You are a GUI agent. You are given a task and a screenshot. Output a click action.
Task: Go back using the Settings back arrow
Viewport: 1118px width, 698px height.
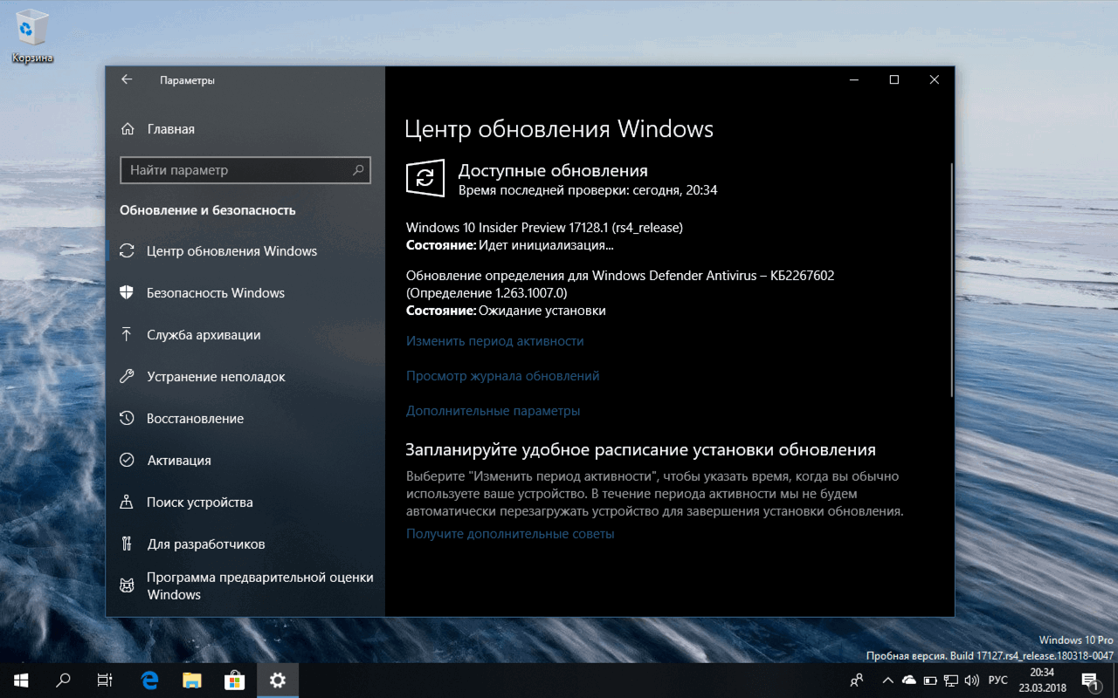point(127,79)
